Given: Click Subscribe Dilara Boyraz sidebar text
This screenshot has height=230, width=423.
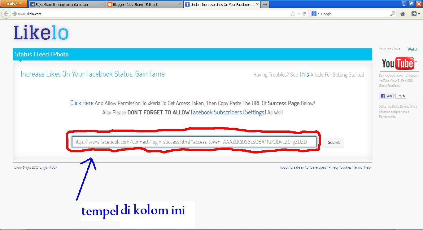Looking at the screenshot, I should (398, 112).
